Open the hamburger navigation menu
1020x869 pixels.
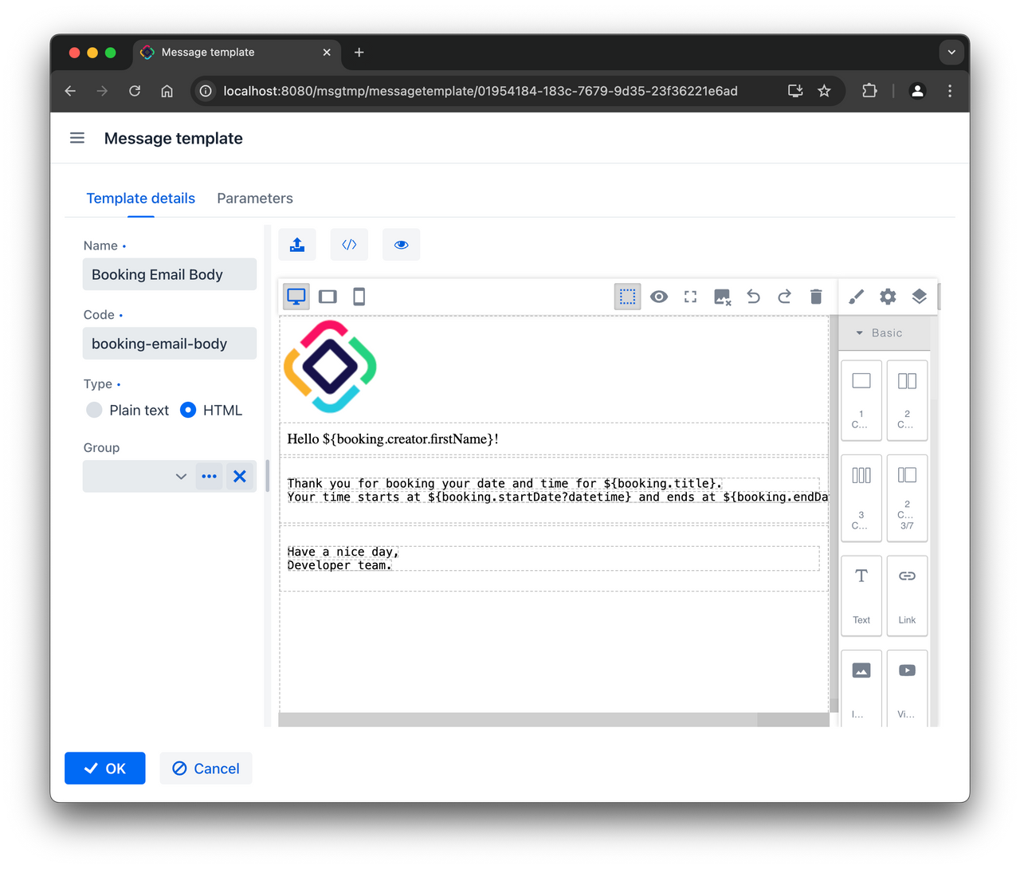[x=76, y=137]
